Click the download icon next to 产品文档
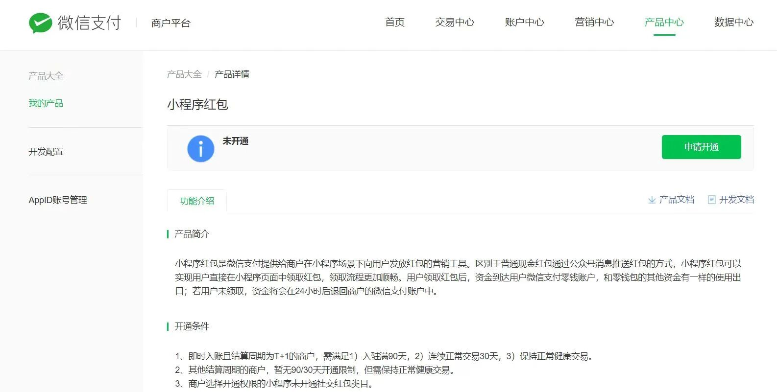Screen dimensions: 777x392 pos(652,200)
